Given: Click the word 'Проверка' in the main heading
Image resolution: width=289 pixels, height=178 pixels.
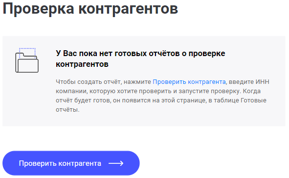Looking at the screenshot, I should 39,8.
